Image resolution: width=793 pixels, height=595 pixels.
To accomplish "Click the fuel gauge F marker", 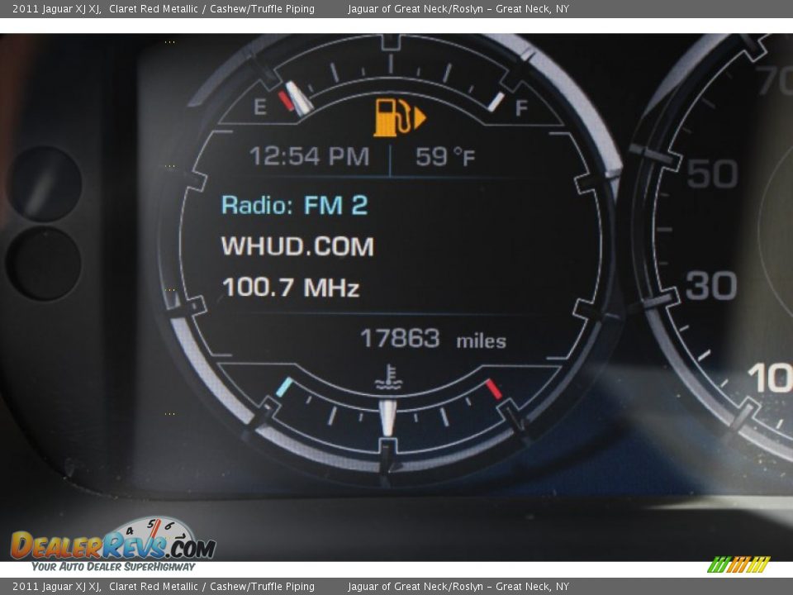I will 521,107.
